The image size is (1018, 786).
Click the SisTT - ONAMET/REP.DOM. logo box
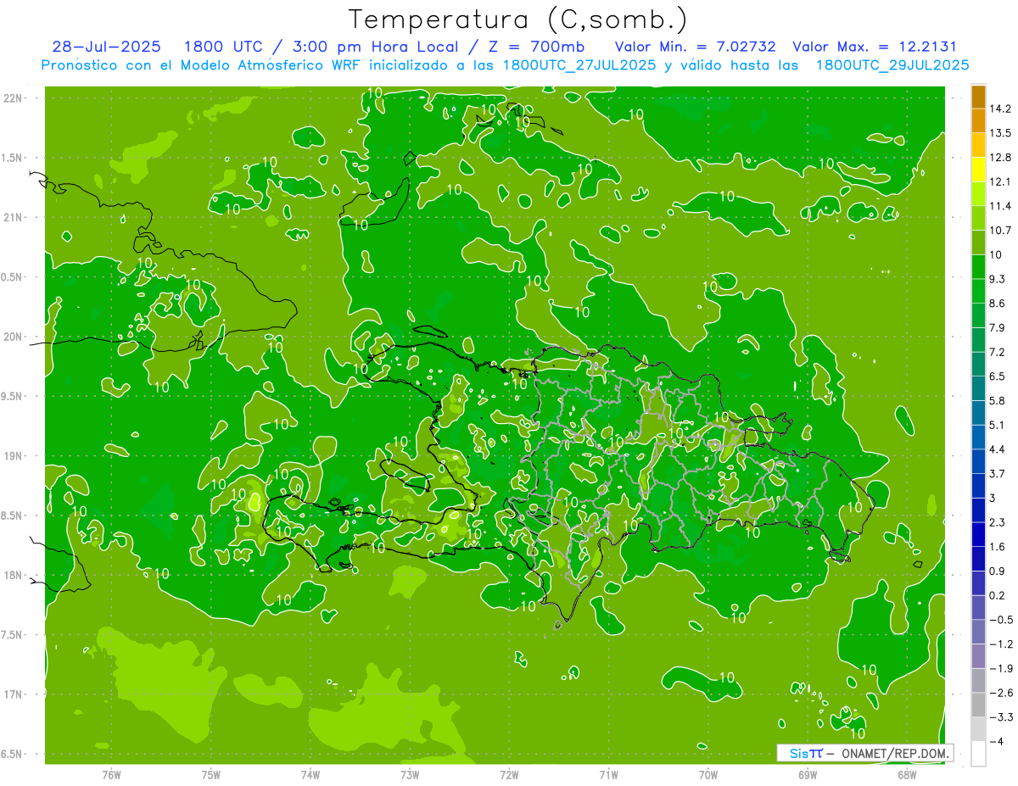point(865,753)
